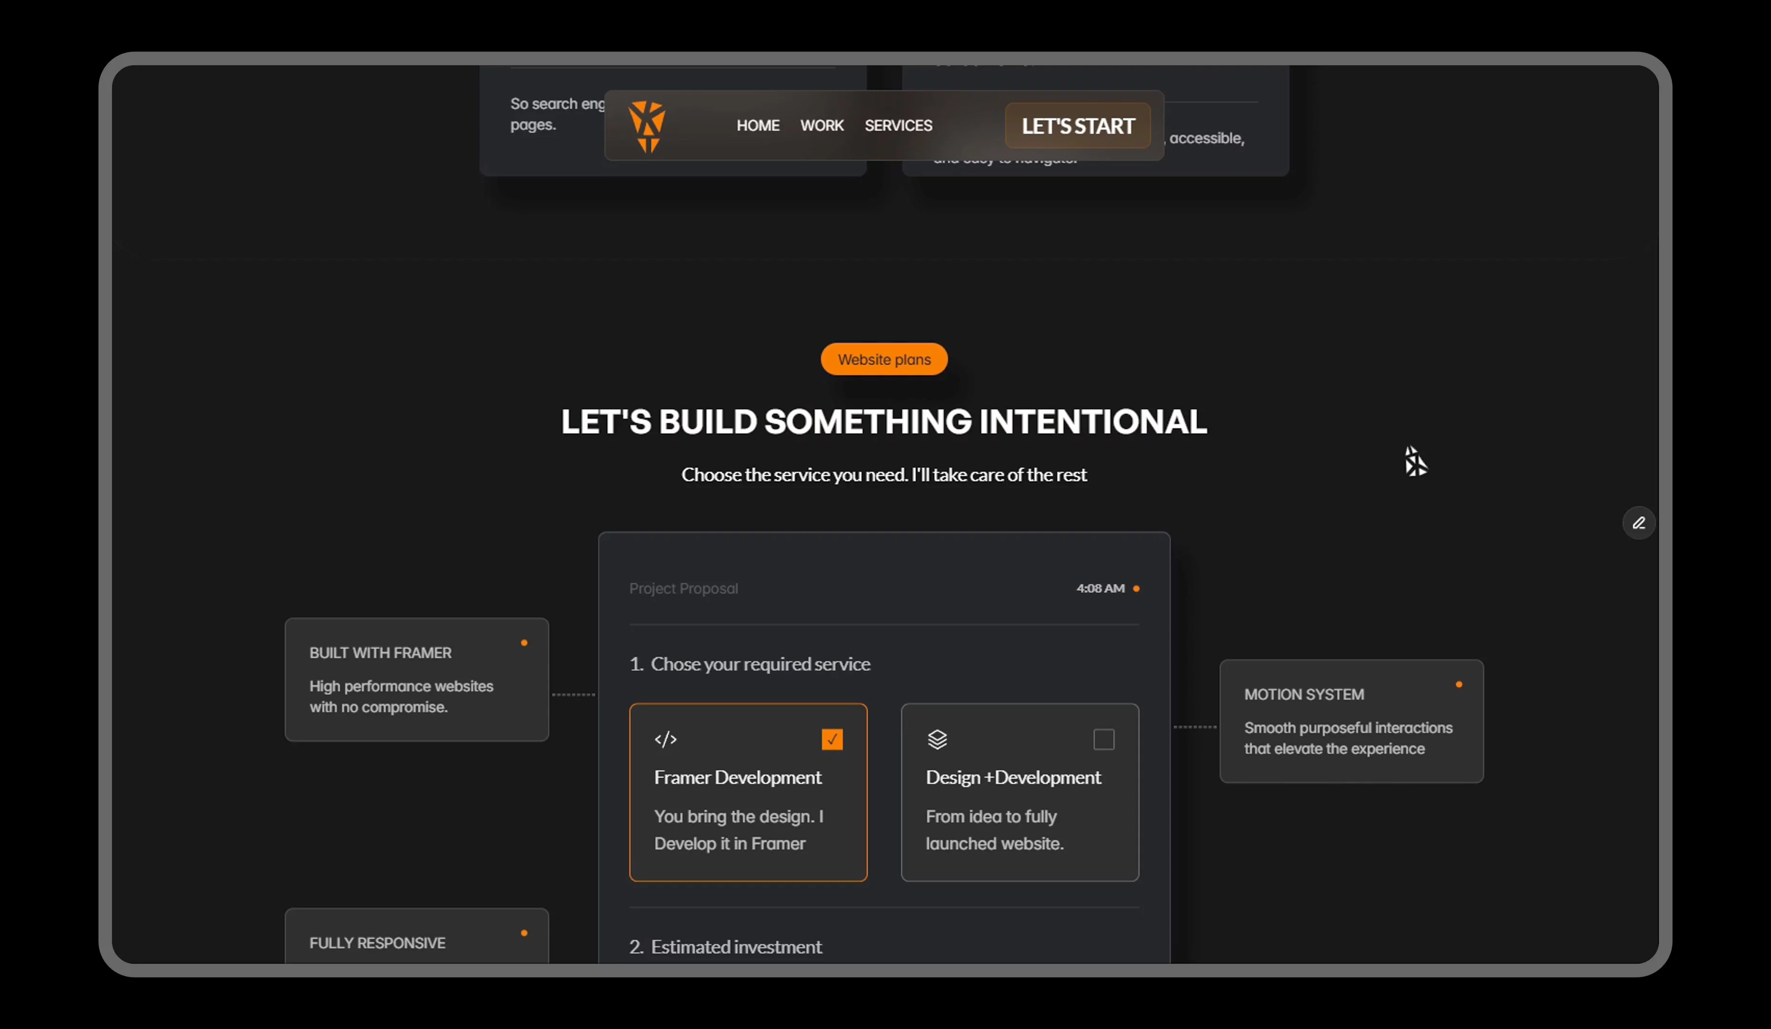Select the Design +Development card title
Viewport: 1771px width, 1029px height.
pyautogui.click(x=1013, y=777)
